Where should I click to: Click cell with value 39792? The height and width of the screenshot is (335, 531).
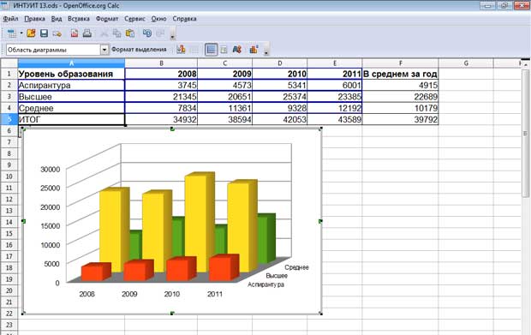400,119
